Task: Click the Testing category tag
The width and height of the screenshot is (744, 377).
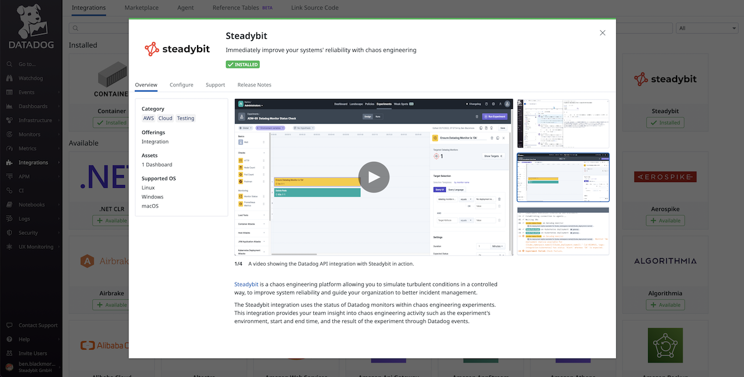Action: [185, 118]
